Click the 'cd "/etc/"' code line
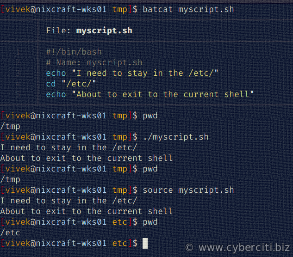The width and height of the screenshot is (293, 257). pyautogui.click(x=71, y=84)
